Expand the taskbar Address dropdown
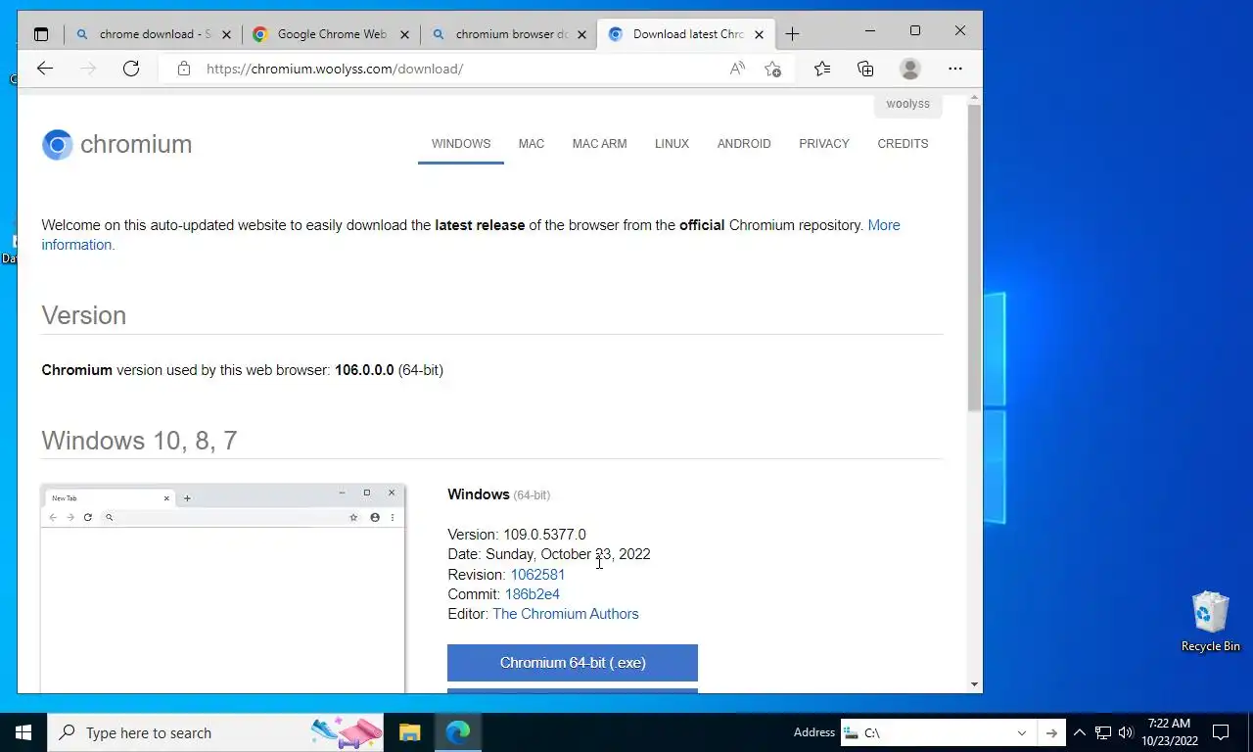This screenshot has width=1253, height=752. pos(1022,732)
